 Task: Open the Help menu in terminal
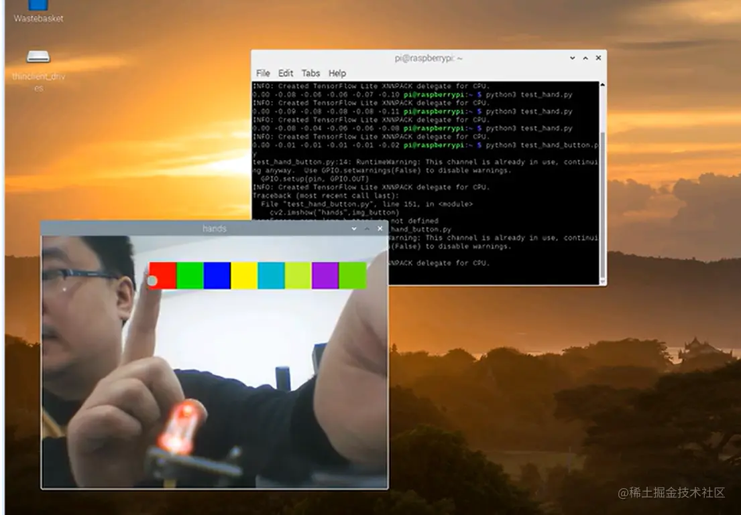(337, 73)
